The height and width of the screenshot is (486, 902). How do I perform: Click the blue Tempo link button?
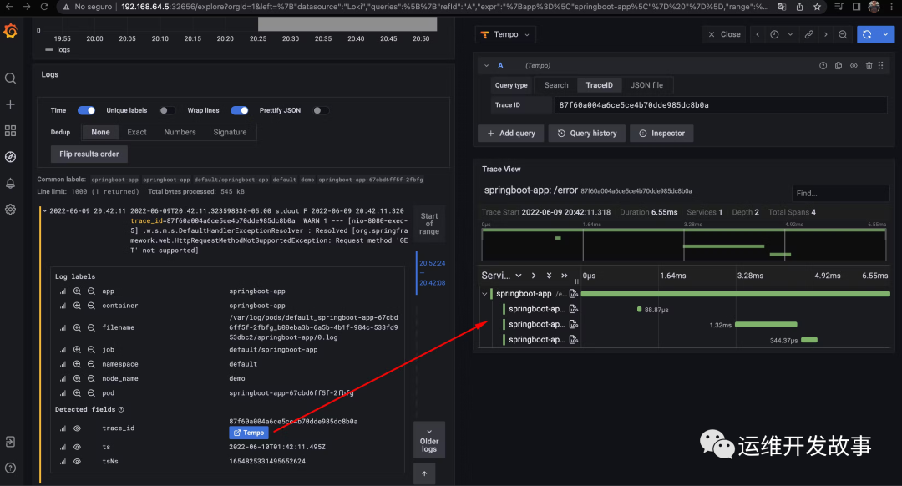point(249,433)
